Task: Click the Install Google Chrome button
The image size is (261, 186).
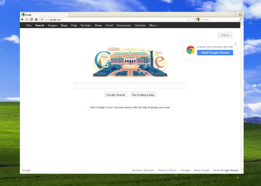Action: [215, 53]
